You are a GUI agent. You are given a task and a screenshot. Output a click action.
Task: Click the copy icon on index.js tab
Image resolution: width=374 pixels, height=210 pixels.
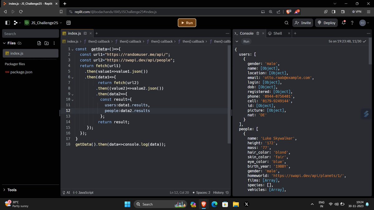pyautogui.click(x=85, y=33)
